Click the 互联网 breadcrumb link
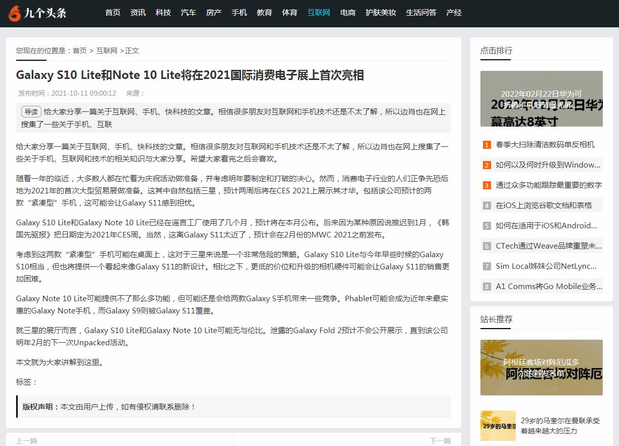Viewport: 619px width, 446px height. [107, 51]
